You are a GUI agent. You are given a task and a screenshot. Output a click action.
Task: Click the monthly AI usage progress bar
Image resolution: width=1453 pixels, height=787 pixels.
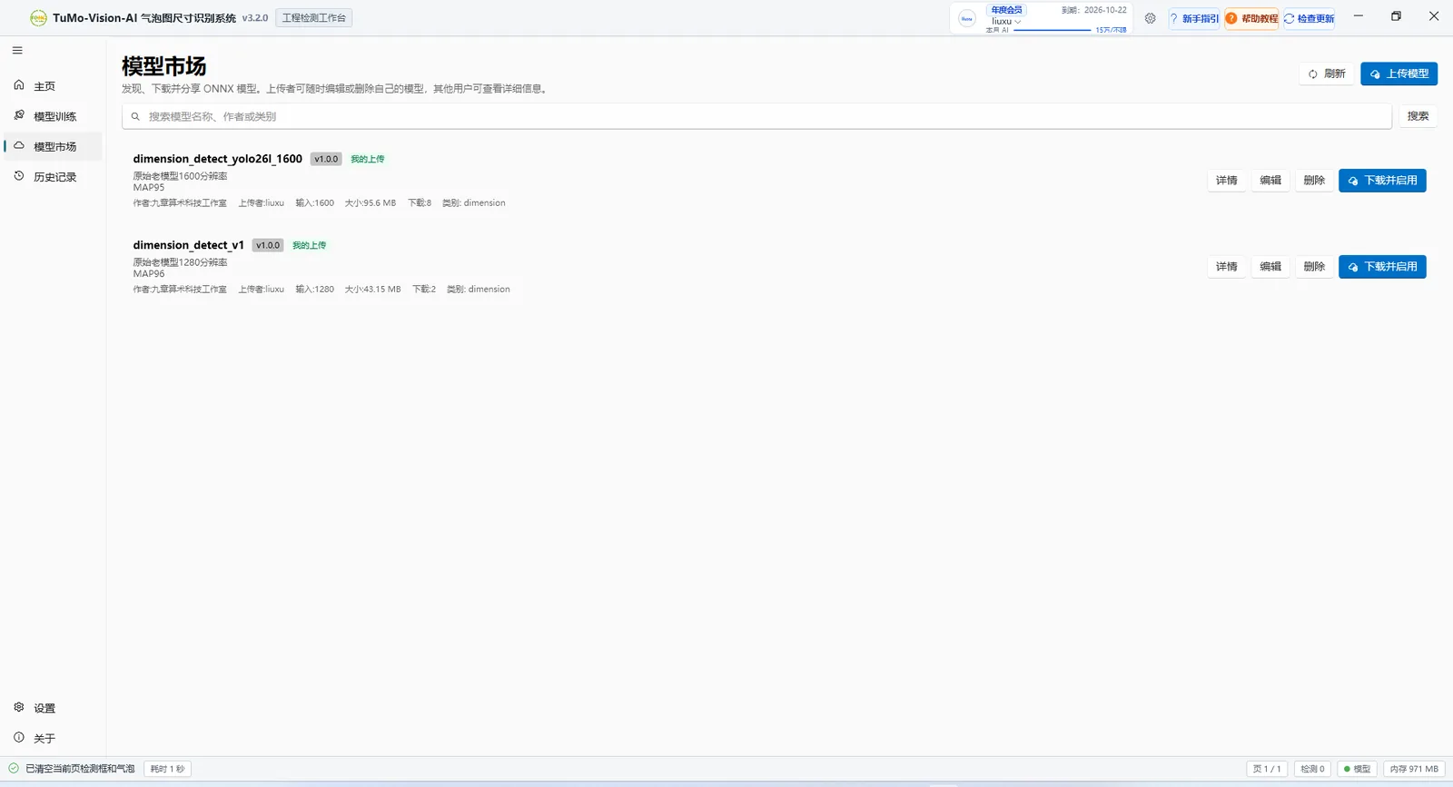1052,30
